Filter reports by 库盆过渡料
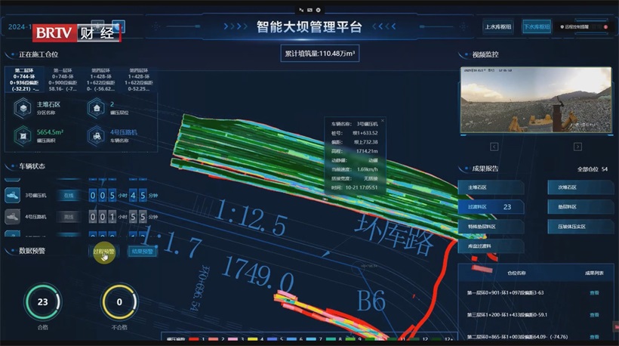619x346 pixels. [491, 246]
